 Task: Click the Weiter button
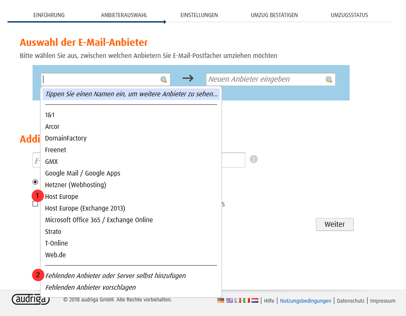tap(335, 224)
